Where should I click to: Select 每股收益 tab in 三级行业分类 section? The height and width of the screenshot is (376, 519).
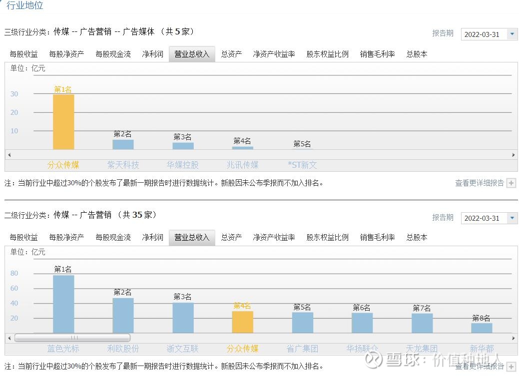(x=23, y=54)
